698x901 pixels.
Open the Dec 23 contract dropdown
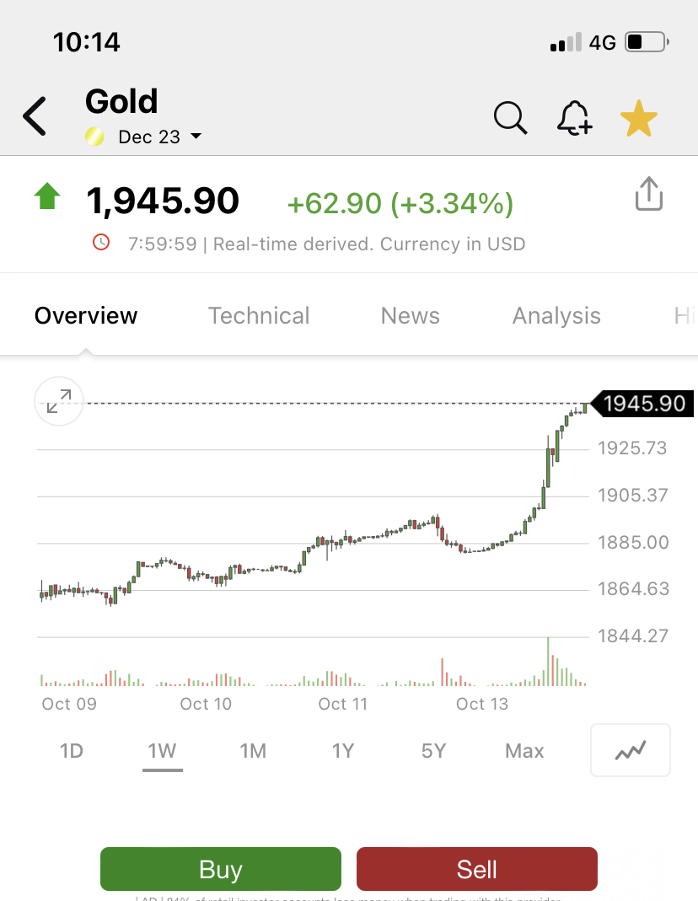tap(159, 137)
